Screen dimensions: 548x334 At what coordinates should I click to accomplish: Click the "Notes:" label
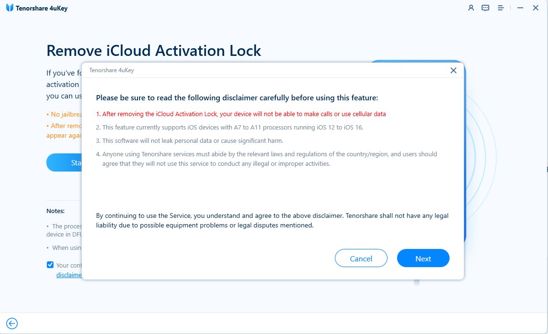click(55, 211)
